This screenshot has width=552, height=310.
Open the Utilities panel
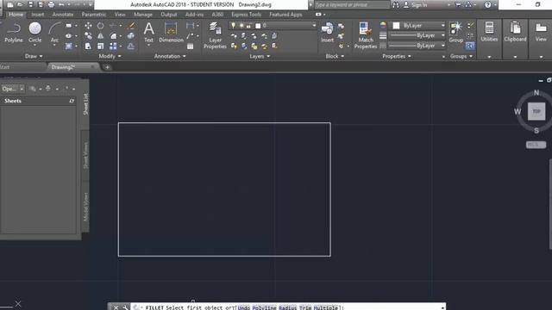[x=489, y=32]
